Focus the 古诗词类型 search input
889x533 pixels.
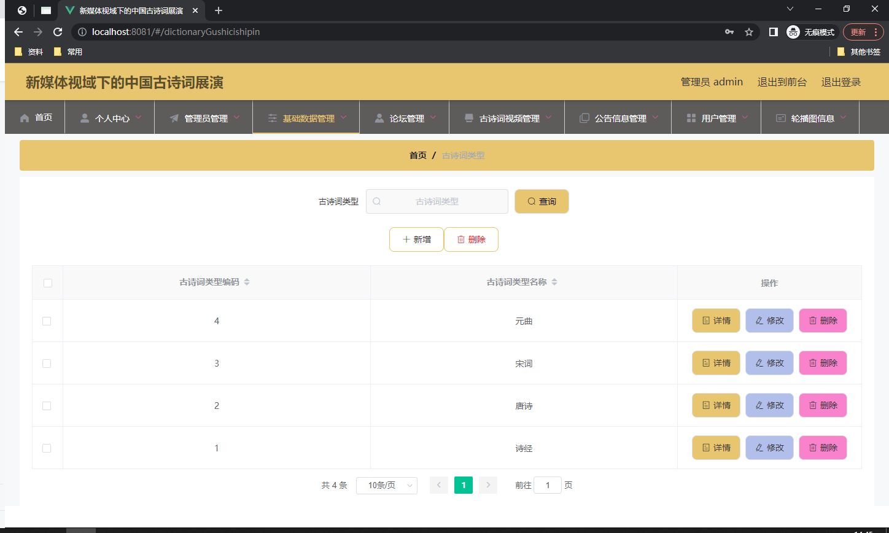point(437,201)
